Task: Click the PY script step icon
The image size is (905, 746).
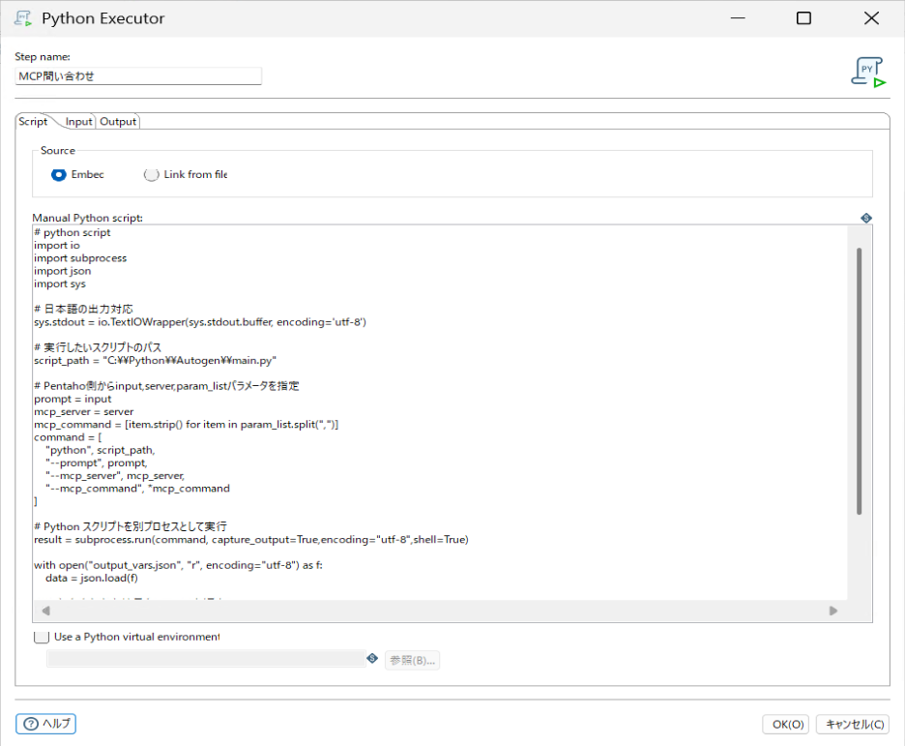Action: pyautogui.click(x=868, y=73)
